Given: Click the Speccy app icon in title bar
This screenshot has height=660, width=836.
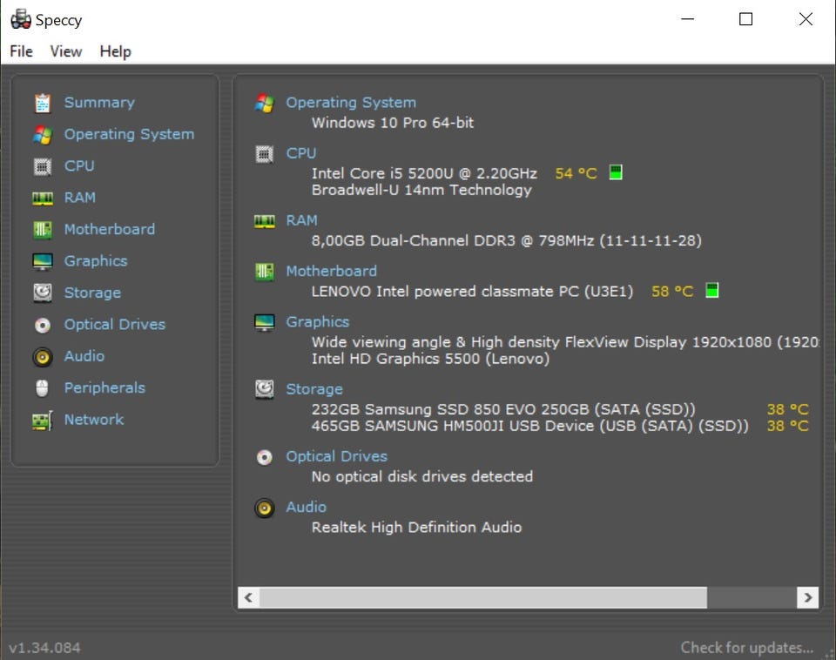Looking at the screenshot, I should (x=21, y=19).
